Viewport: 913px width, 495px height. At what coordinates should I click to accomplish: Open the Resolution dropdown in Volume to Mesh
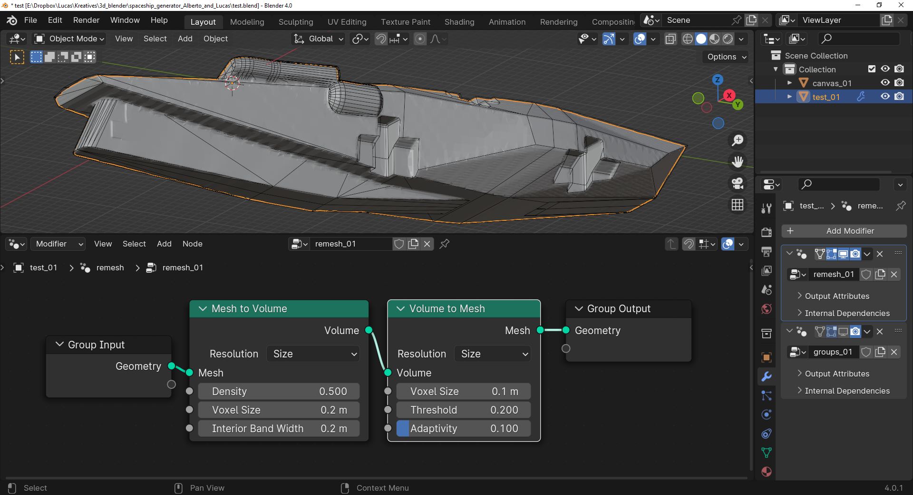(492, 354)
